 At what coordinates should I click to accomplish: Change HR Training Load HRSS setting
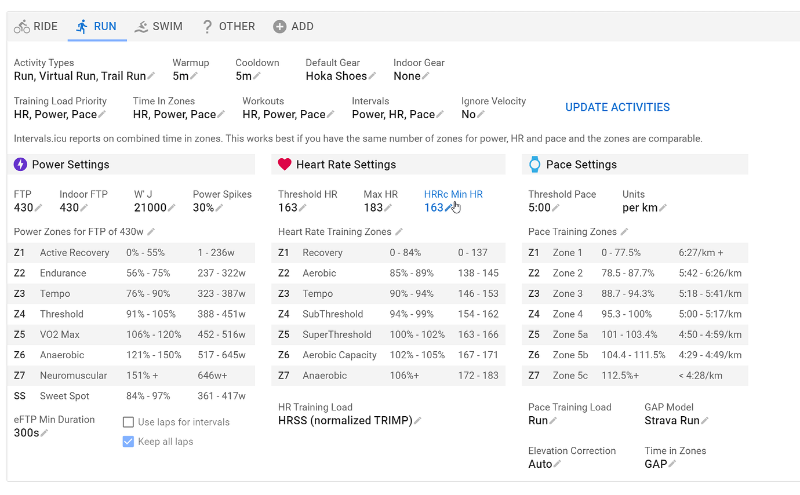(x=417, y=421)
